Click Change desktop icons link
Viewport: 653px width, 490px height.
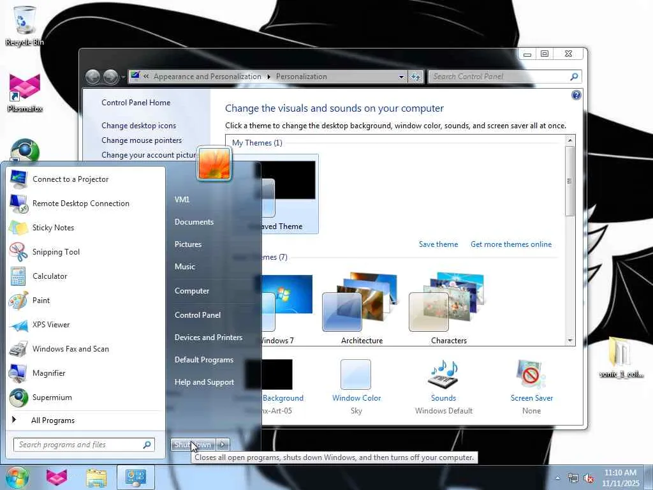(x=138, y=126)
